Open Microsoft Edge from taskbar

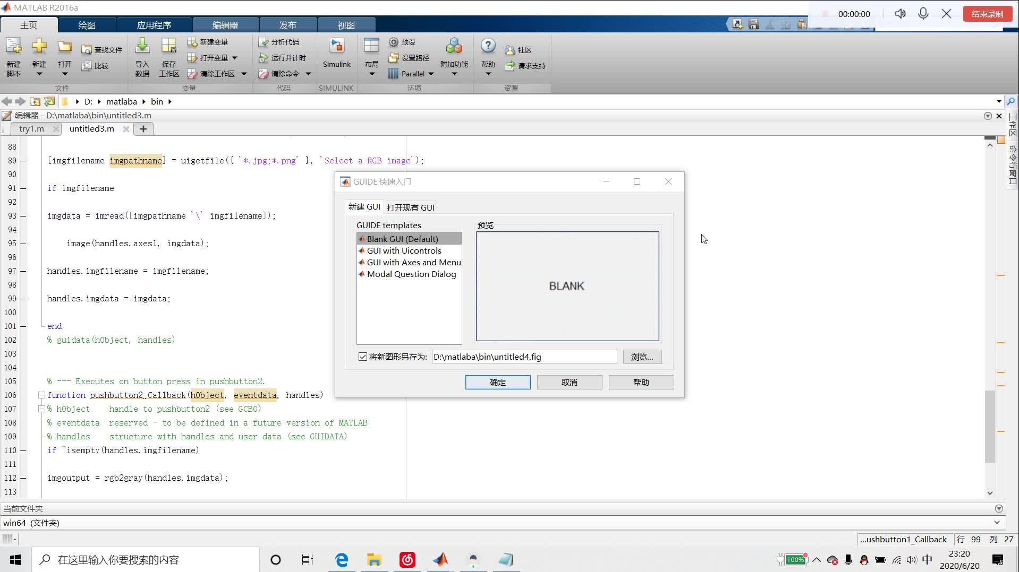342,560
